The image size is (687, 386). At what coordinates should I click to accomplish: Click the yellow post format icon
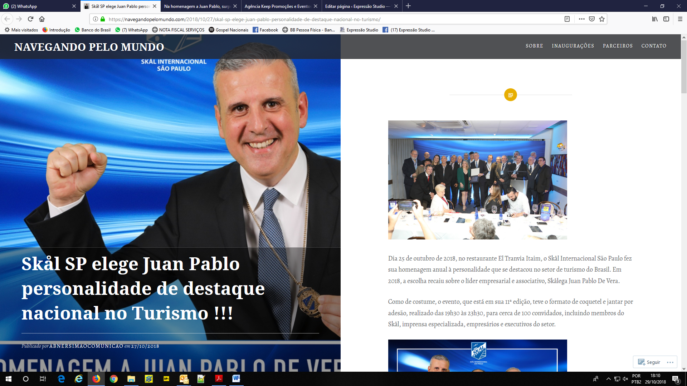click(x=510, y=95)
